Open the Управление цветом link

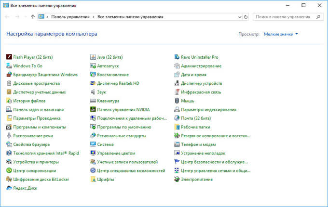click(x=116, y=153)
